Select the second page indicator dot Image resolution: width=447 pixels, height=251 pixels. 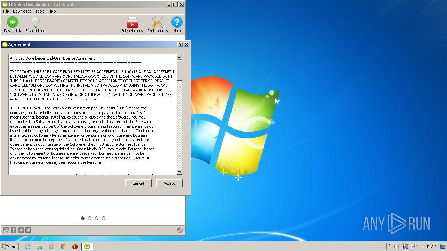90,218
